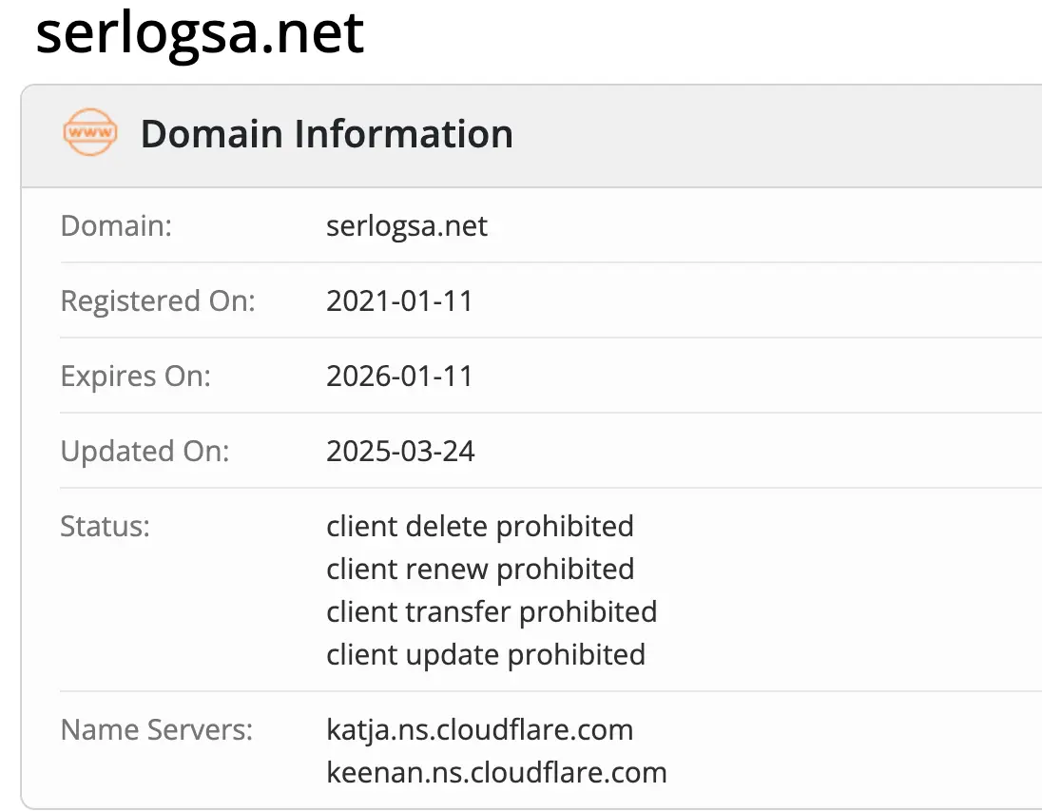The image size is (1042, 812).
Task: Click the Updated On: label
Action: pyautogui.click(x=145, y=452)
